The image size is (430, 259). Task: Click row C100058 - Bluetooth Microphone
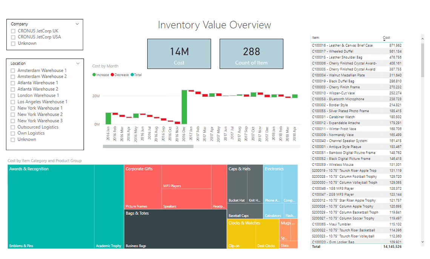click(356, 99)
